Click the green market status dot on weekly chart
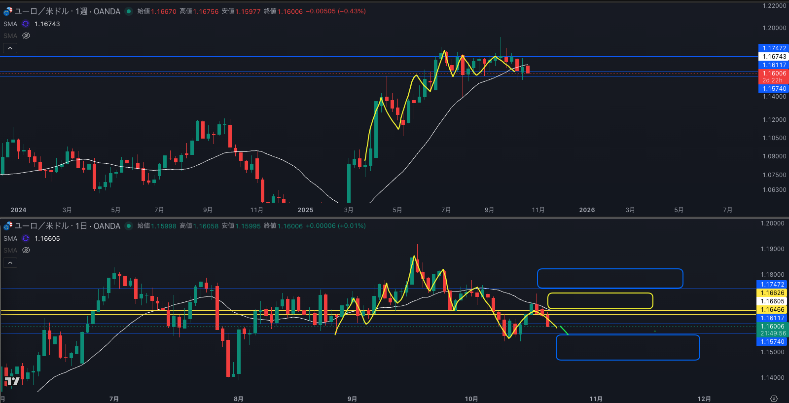789x403 pixels. point(129,11)
